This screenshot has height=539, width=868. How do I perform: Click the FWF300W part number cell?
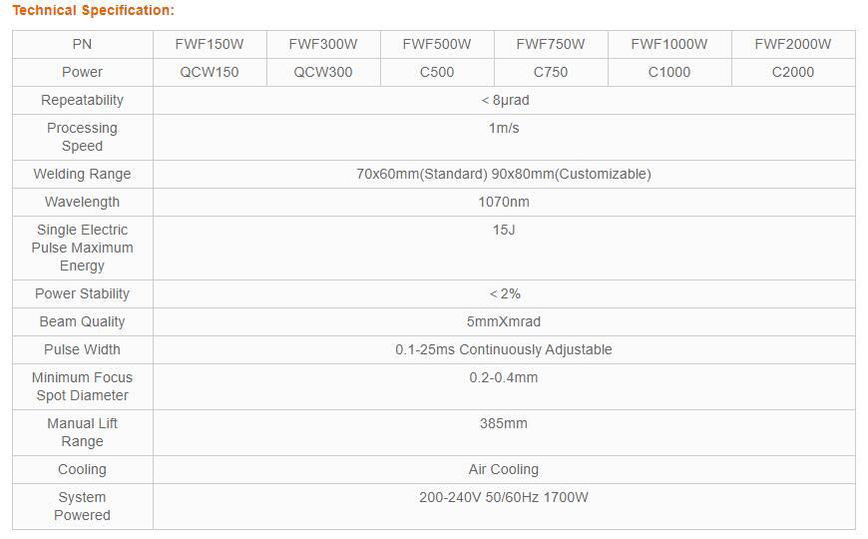[323, 44]
